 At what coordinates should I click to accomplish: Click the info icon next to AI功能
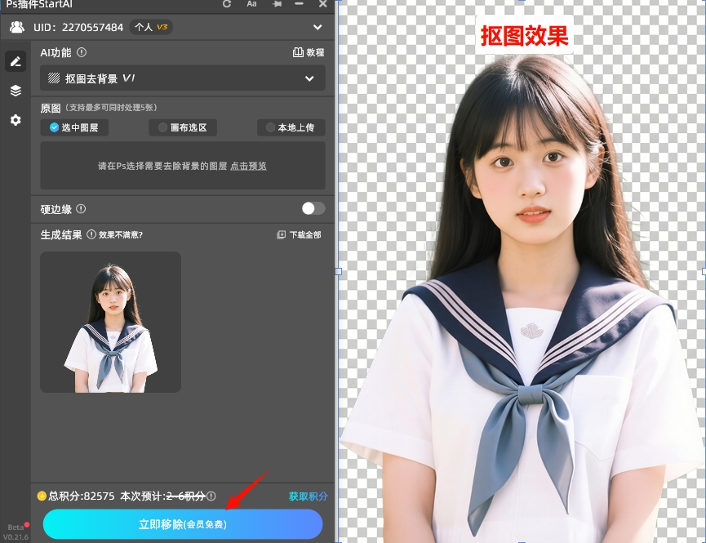(80, 52)
